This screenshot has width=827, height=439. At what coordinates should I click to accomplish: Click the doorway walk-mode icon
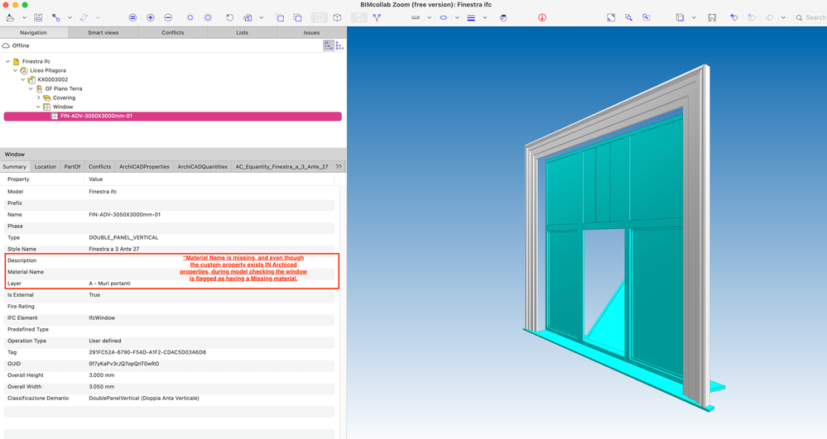(x=712, y=17)
